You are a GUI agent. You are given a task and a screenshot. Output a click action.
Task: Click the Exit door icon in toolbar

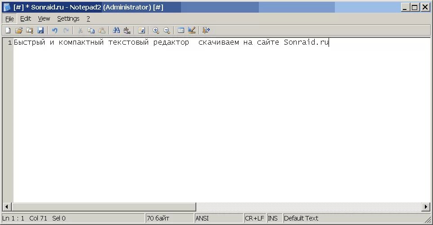(206, 30)
